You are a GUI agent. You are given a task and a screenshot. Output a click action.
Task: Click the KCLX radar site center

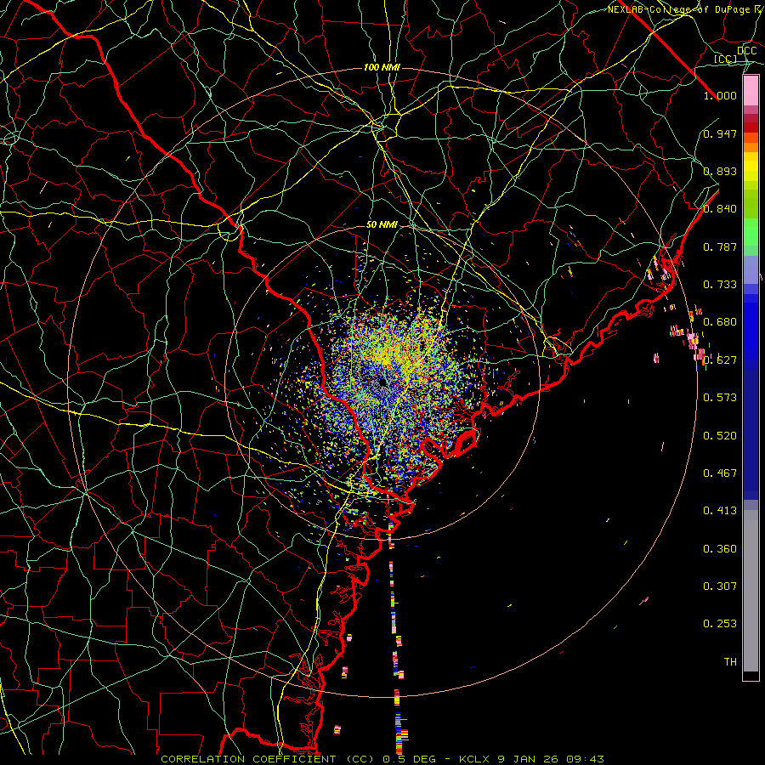tap(382, 382)
